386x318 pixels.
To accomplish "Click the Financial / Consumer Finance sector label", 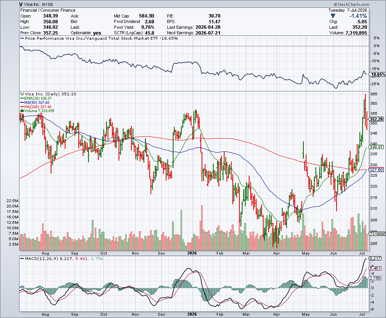I will [x=48, y=10].
